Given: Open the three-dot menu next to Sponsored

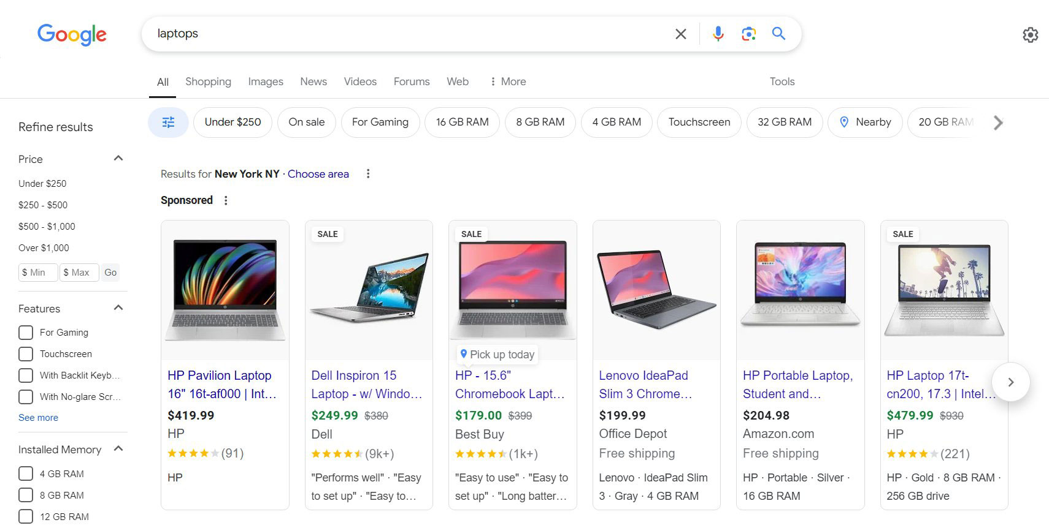Looking at the screenshot, I should [x=226, y=200].
